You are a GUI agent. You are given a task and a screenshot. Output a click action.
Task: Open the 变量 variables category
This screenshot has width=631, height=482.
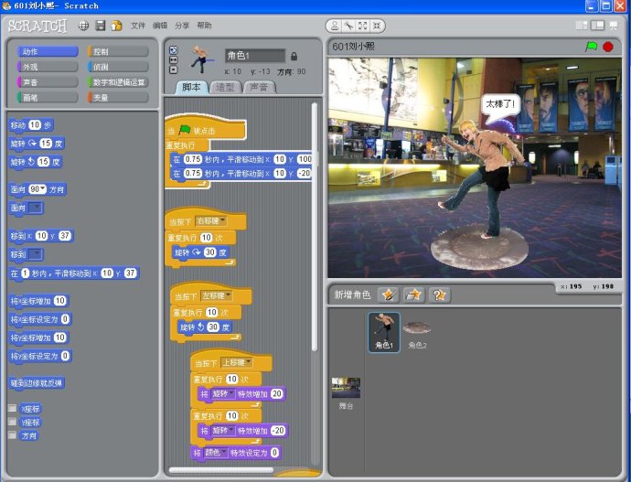pos(118,97)
